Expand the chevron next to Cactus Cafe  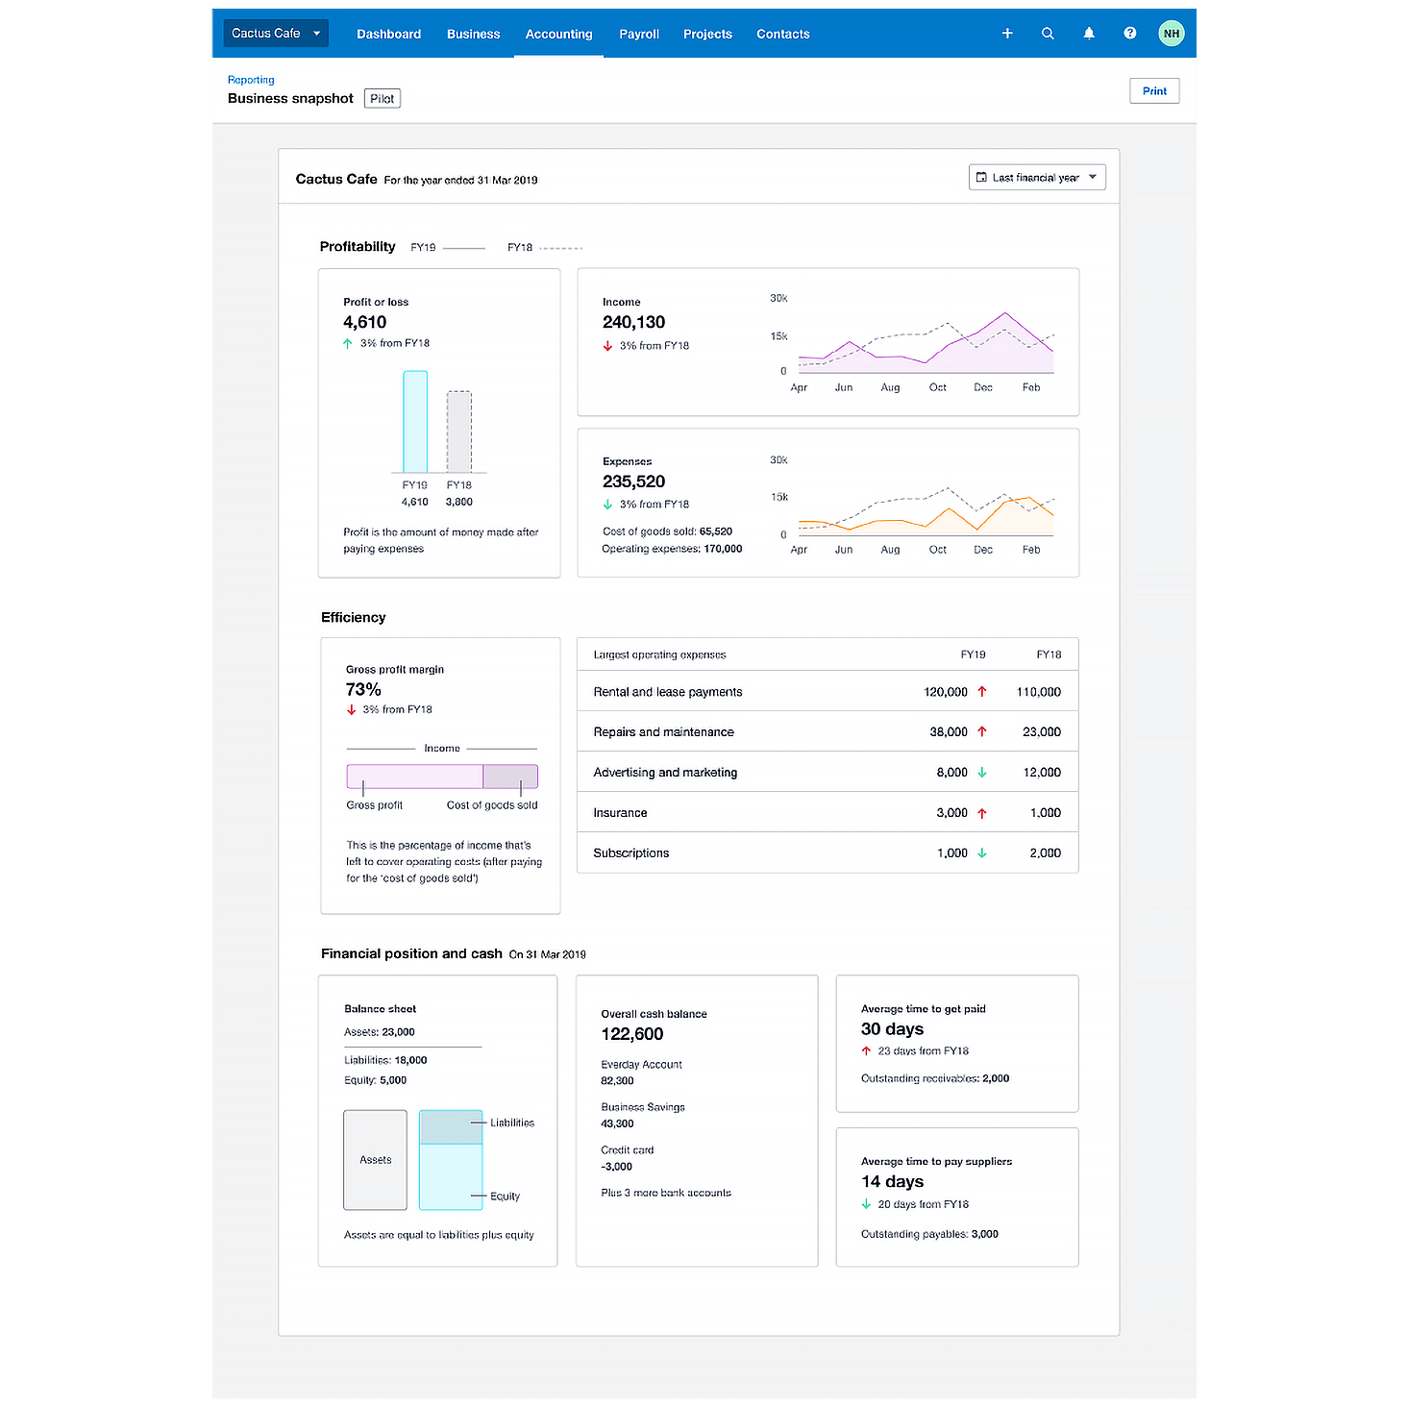pyautogui.click(x=315, y=33)
